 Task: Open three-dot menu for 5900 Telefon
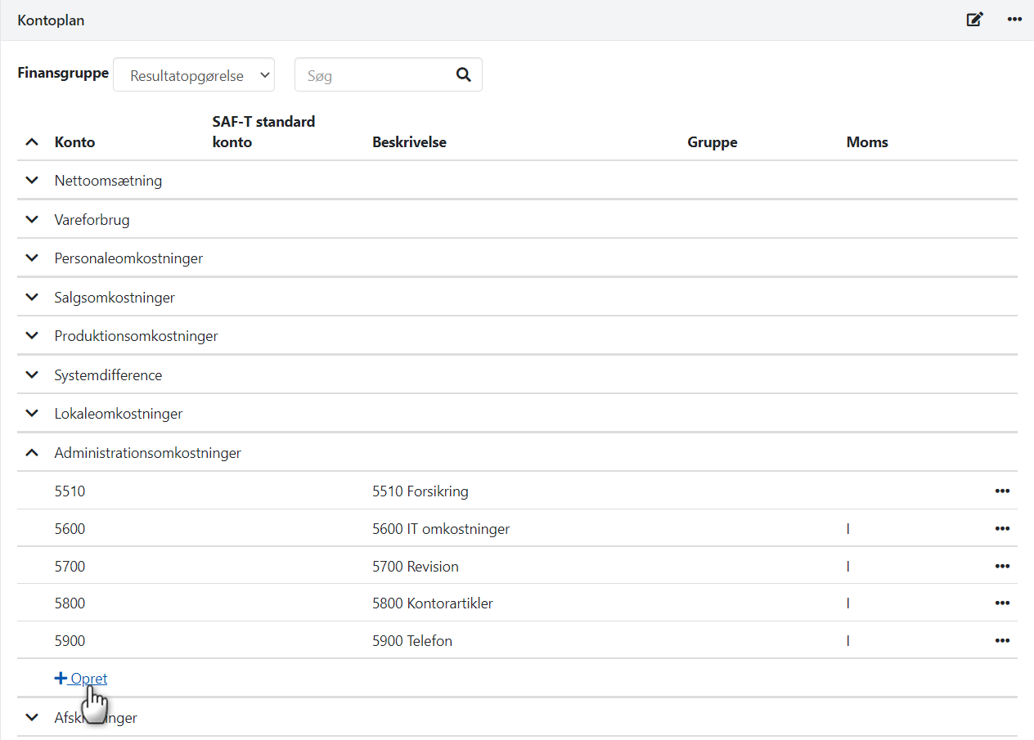[1002, 641]
